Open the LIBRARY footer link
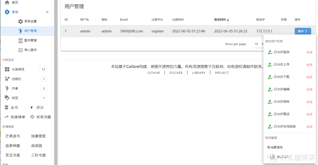 (x=199, y=73)
